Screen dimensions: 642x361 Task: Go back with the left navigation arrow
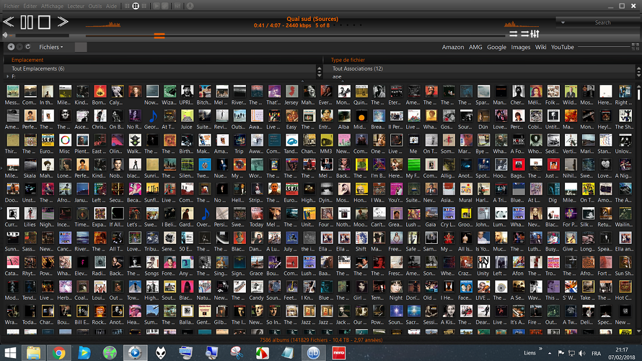pos(11,47)
